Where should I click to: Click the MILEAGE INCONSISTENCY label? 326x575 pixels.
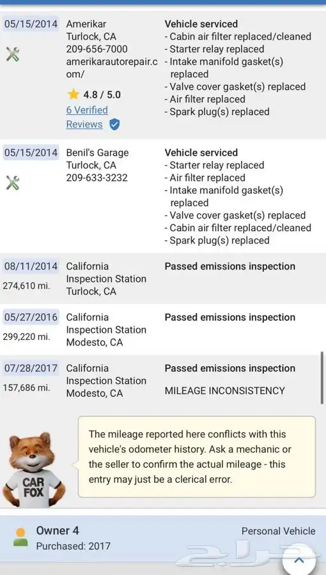point(225,391)
